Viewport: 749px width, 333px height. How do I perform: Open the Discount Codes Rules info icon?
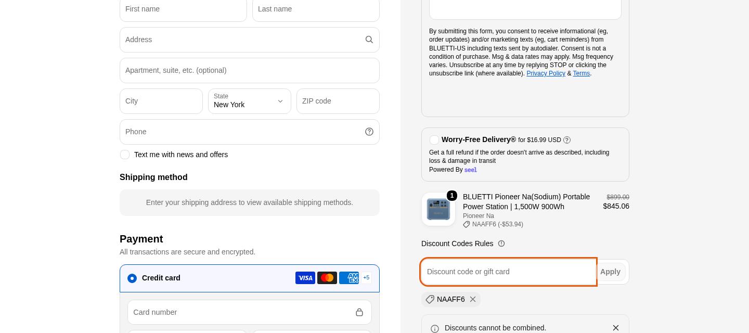[501, 244]
